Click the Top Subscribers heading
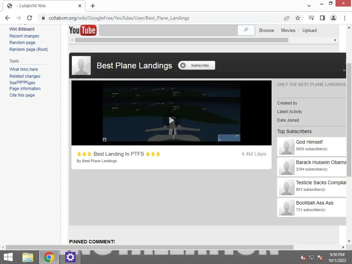This screenshot has width=352, height=264. point(294,132)
